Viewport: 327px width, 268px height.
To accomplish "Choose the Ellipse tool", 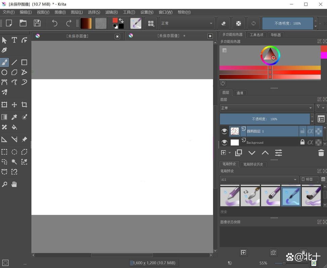I will pyautogui.click(x=4, y=72).
